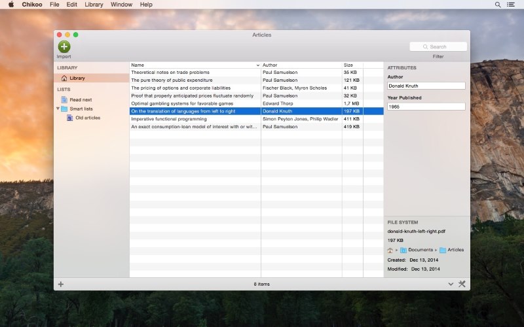Click the plus icon in bottom-left status bar
This screenshot has width=524, height=327.
click(x=61, y=284)
